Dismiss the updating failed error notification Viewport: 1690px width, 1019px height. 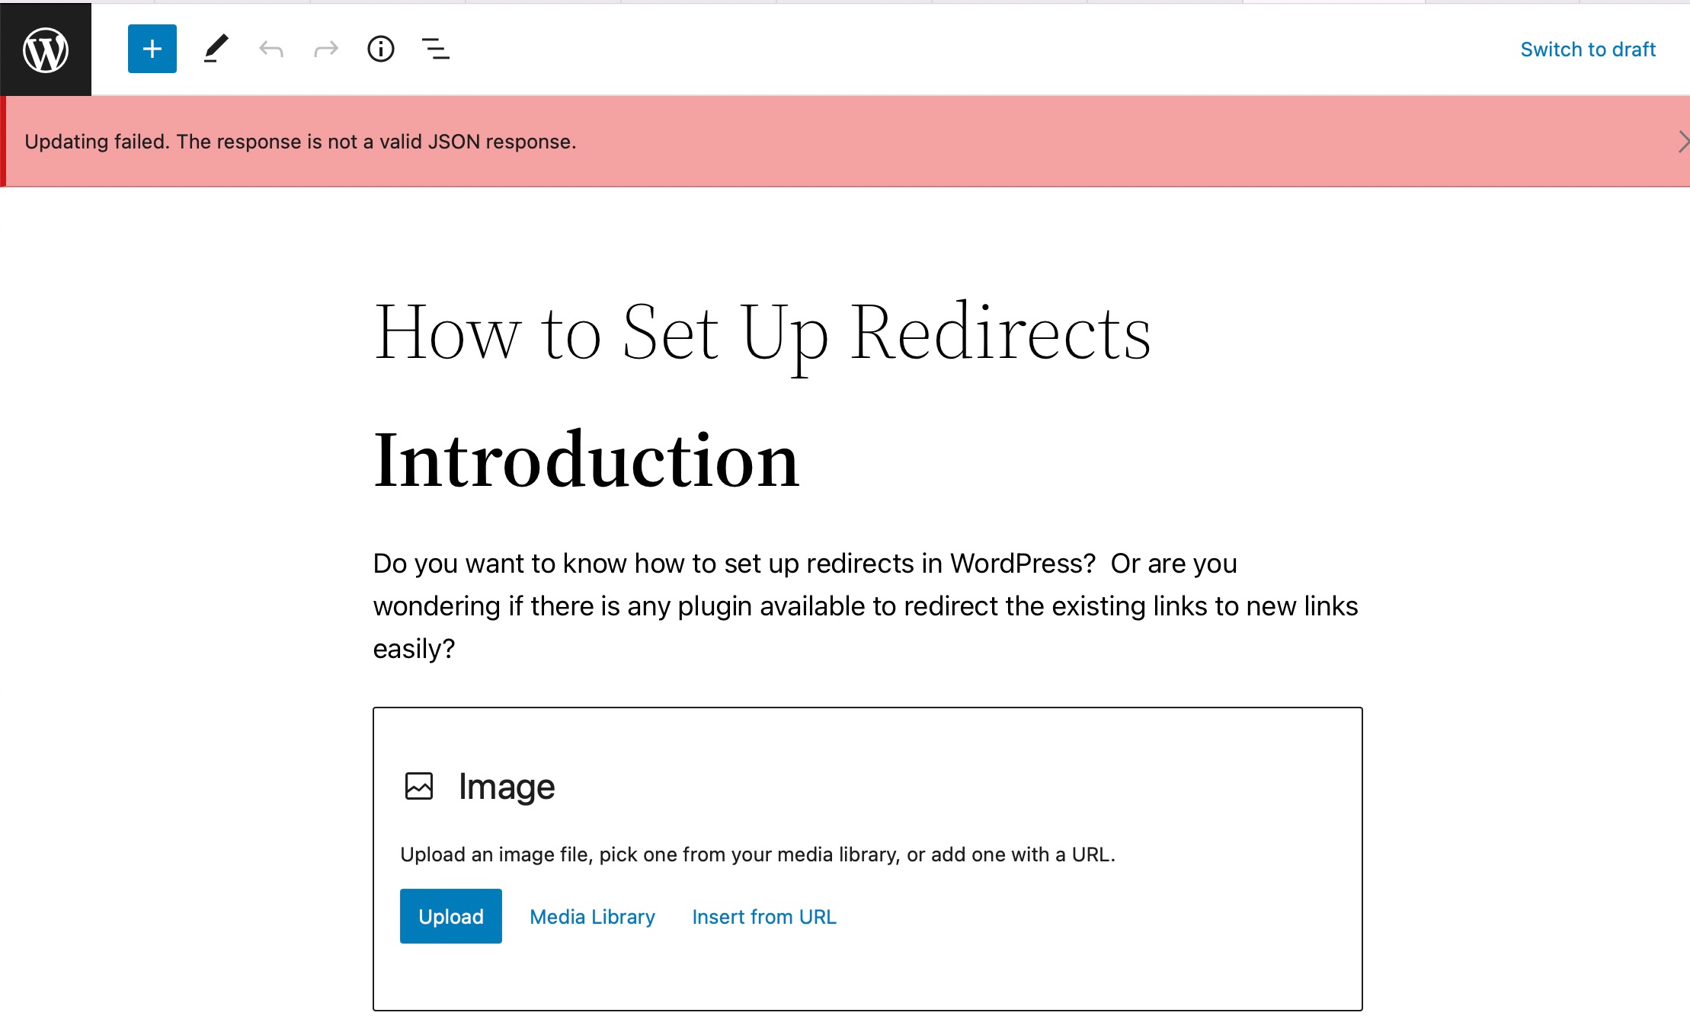coord(1680,141)
